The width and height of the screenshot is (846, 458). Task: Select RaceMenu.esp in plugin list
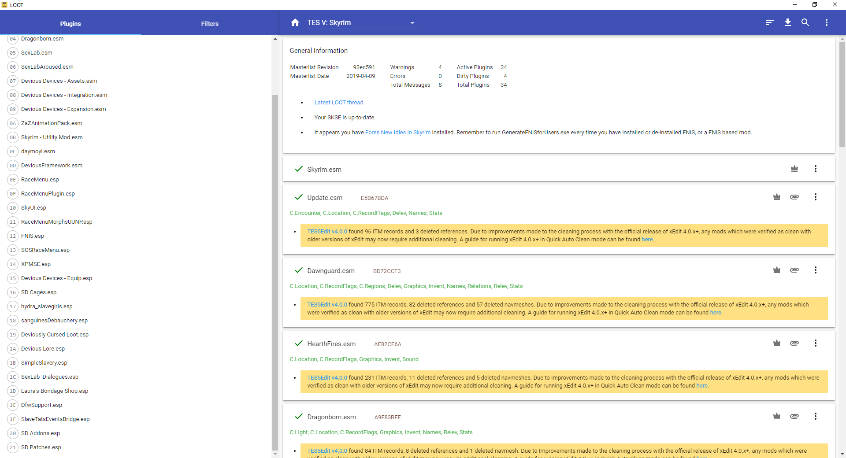tap(40, 180)
